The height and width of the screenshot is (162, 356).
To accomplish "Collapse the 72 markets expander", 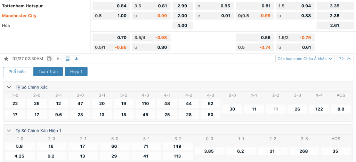I will coord(345,59).
